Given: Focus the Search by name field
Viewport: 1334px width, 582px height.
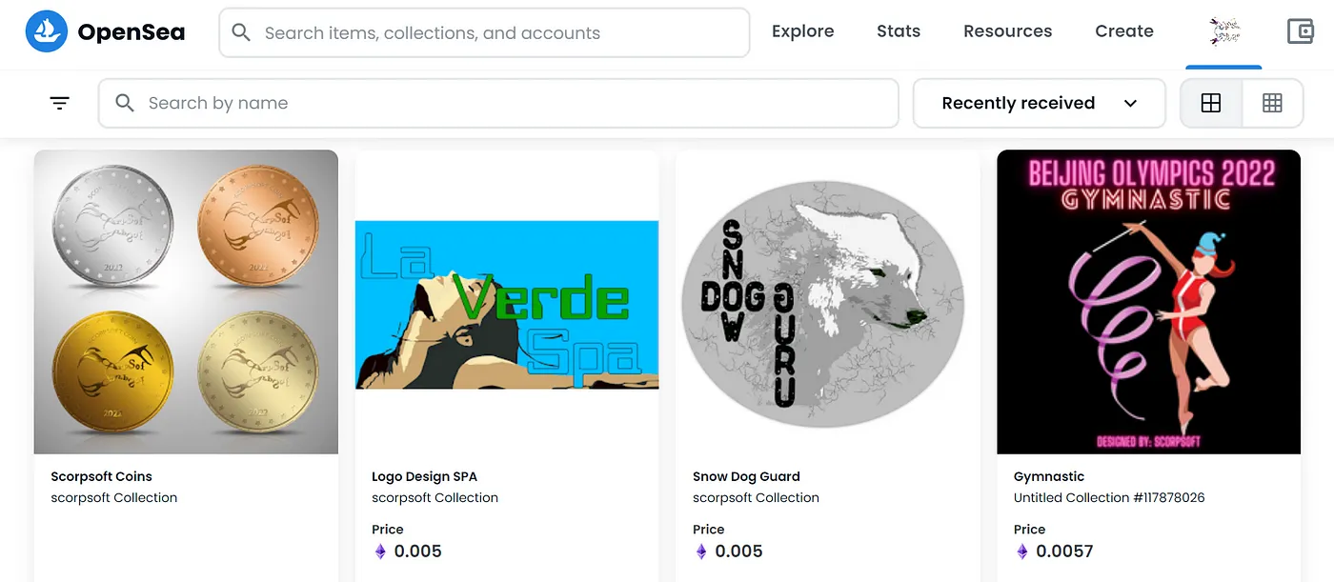Looking at the screenshot, I should click(498, 103).
